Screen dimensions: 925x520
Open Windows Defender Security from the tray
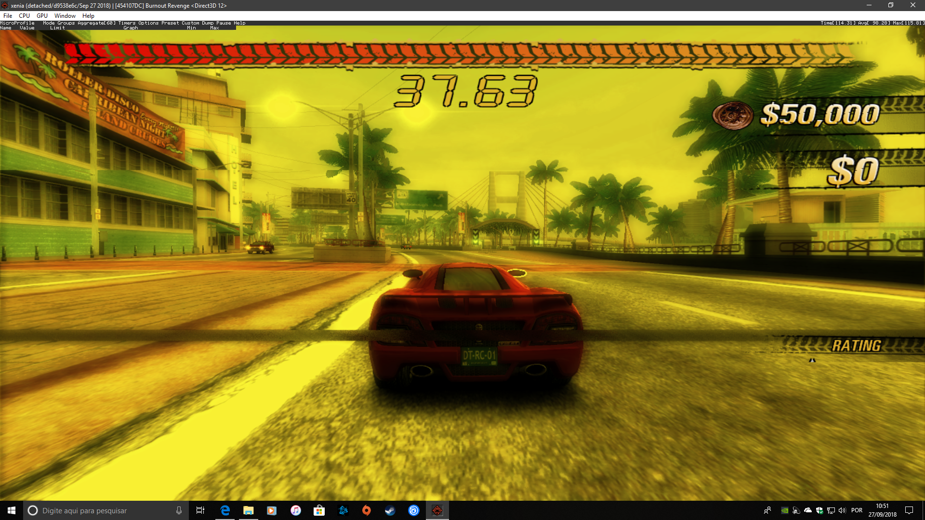click(x=819, y=510)
